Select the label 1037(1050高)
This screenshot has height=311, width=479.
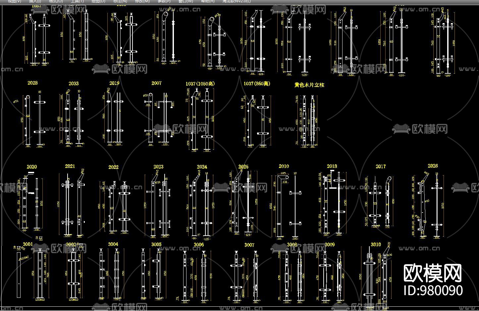pyautogui.click(x=200, y=84)
